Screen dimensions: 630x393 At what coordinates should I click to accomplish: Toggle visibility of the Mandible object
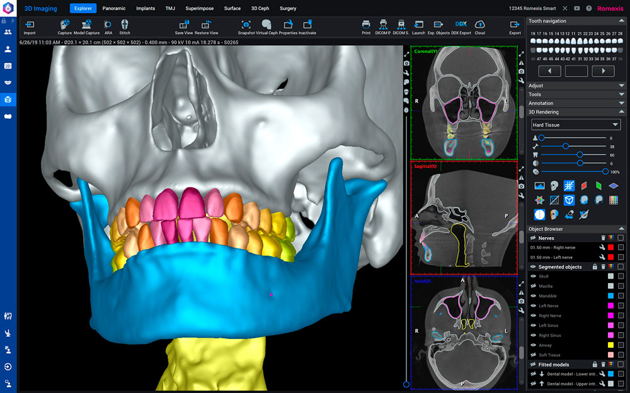click(x=533, y=296)
